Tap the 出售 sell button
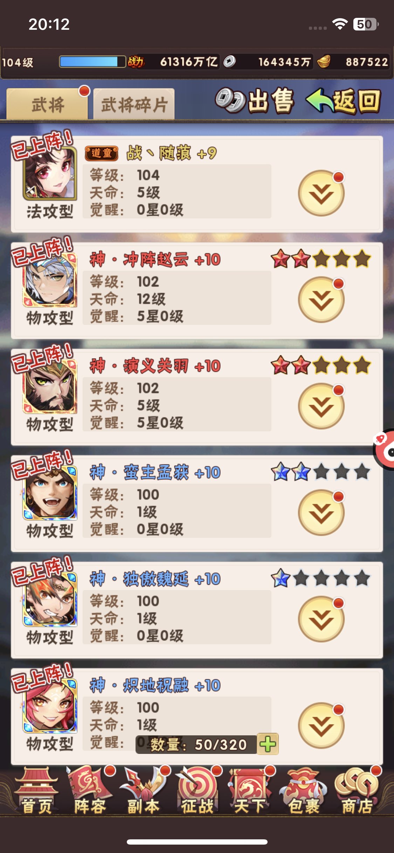This screenshot has width=394, height=853. click(x=255, y=101)
